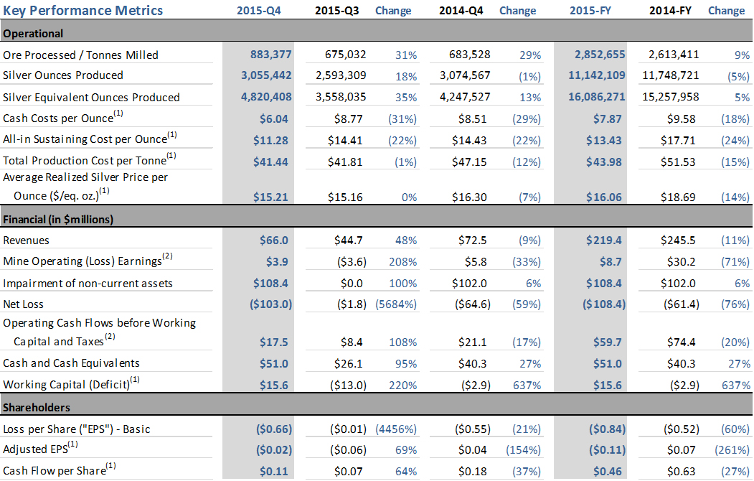
Task: Click the Key Performance Metrics title
Action: click(x=83, y=11)
